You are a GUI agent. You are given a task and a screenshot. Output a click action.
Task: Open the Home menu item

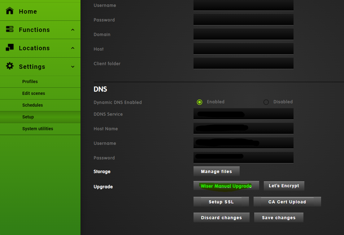(x=40, y=11)
